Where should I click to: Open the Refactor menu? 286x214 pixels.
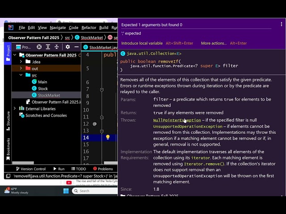[x=88, y=28]
